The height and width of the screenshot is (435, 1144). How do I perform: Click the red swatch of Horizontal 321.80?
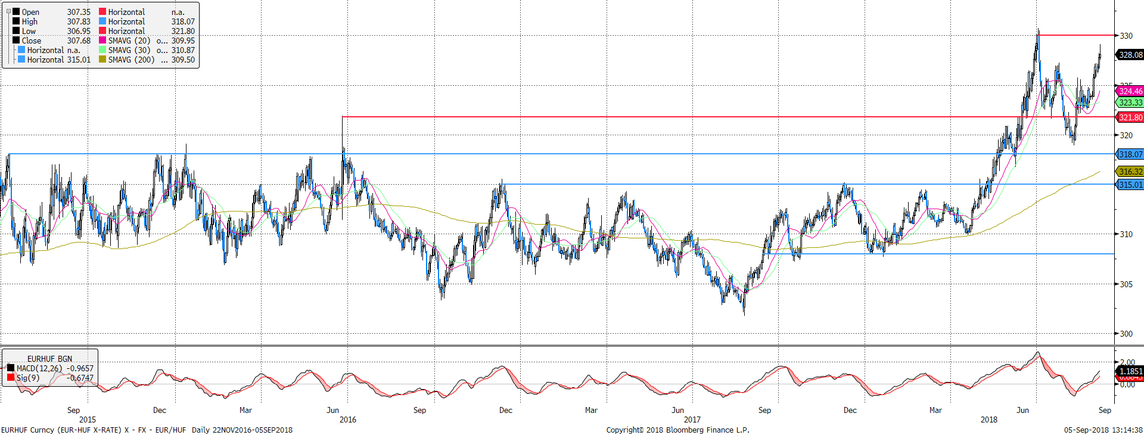click(102, 30)
